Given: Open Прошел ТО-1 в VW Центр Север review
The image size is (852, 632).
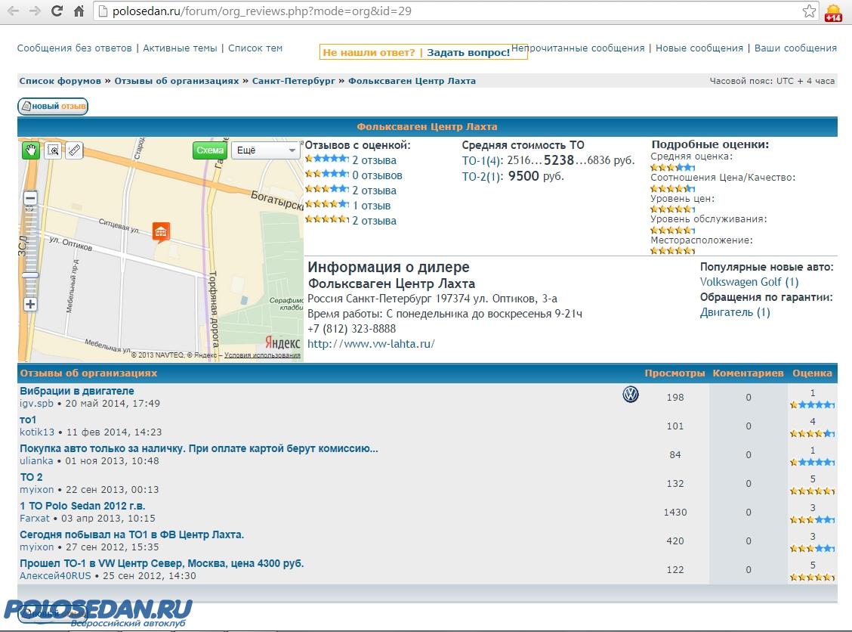Looking at the screenshot, I should point(162,563).
